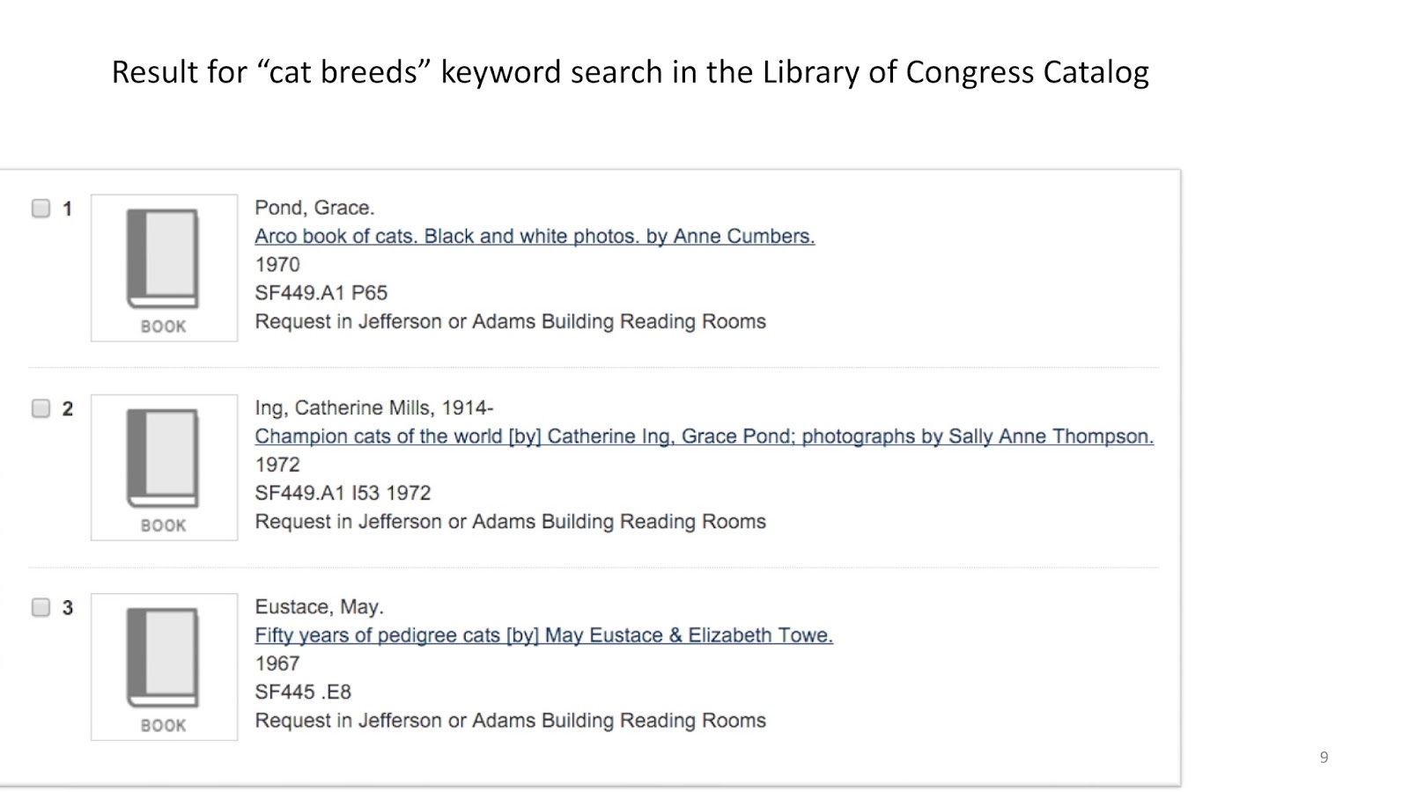Click the publication year 1967
Screen dimensions: 1409x792
[x=277, y=664]
